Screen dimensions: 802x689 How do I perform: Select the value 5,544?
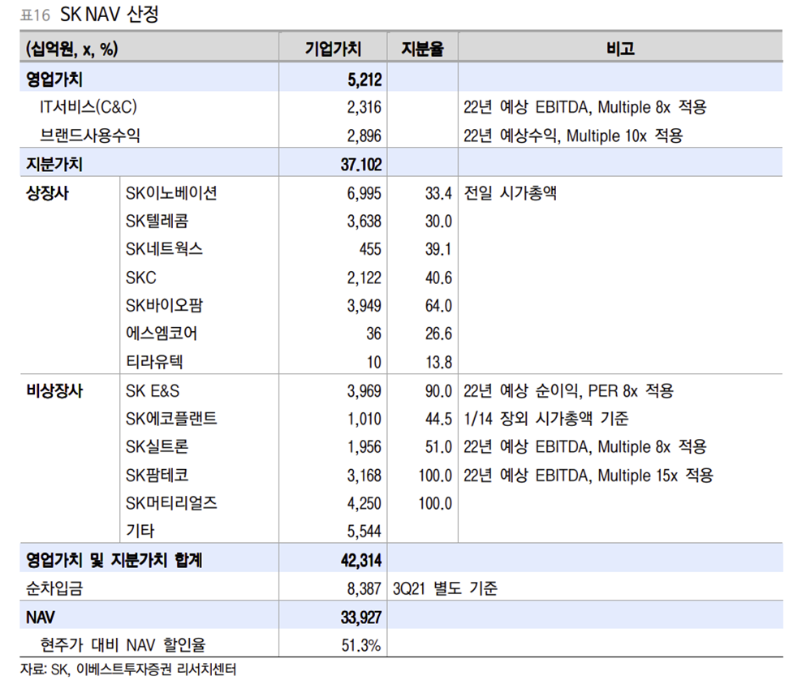(364, 532)
